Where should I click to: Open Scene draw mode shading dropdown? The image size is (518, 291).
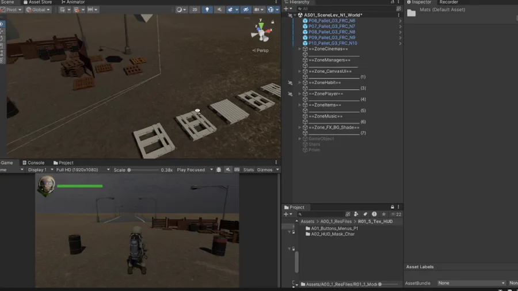point(181,10)
